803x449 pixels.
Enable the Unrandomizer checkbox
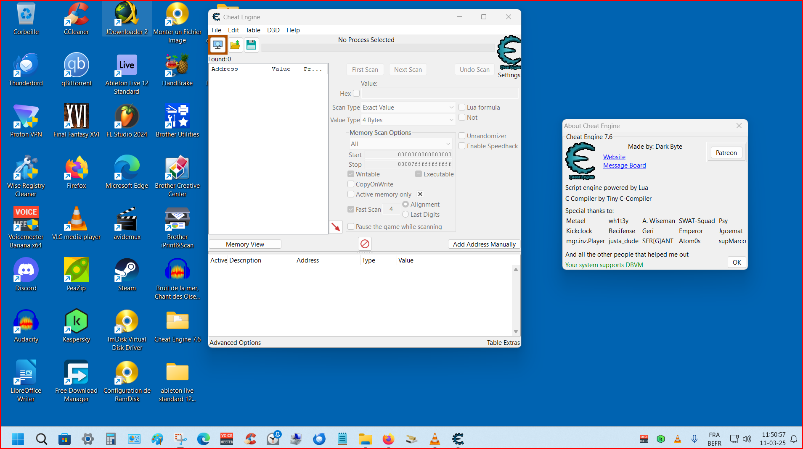coord(462,136)
